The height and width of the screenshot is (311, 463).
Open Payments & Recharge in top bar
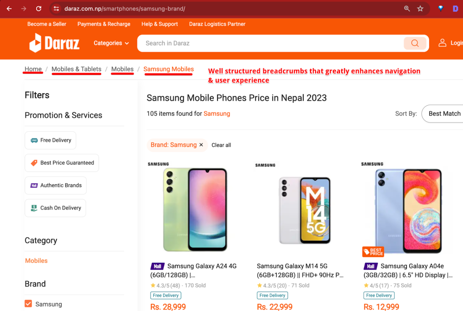(104, 24)
